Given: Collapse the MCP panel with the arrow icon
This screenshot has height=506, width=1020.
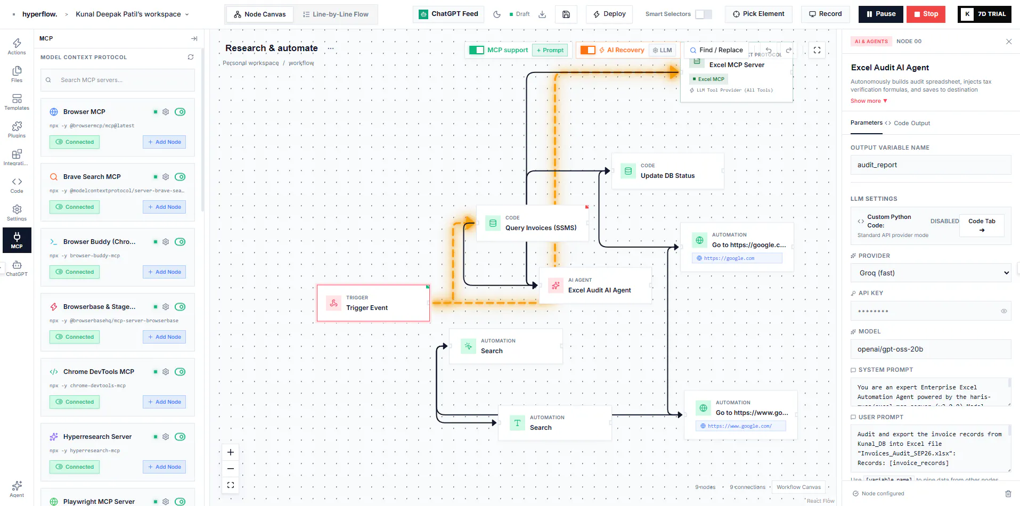Looking at the screenshot, I should pyautogui.click(x=194, y=38).
